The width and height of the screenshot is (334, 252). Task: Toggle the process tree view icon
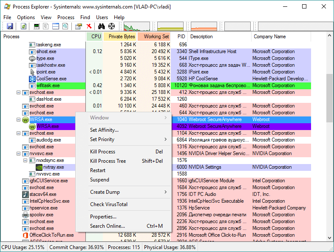coord(46,26)
